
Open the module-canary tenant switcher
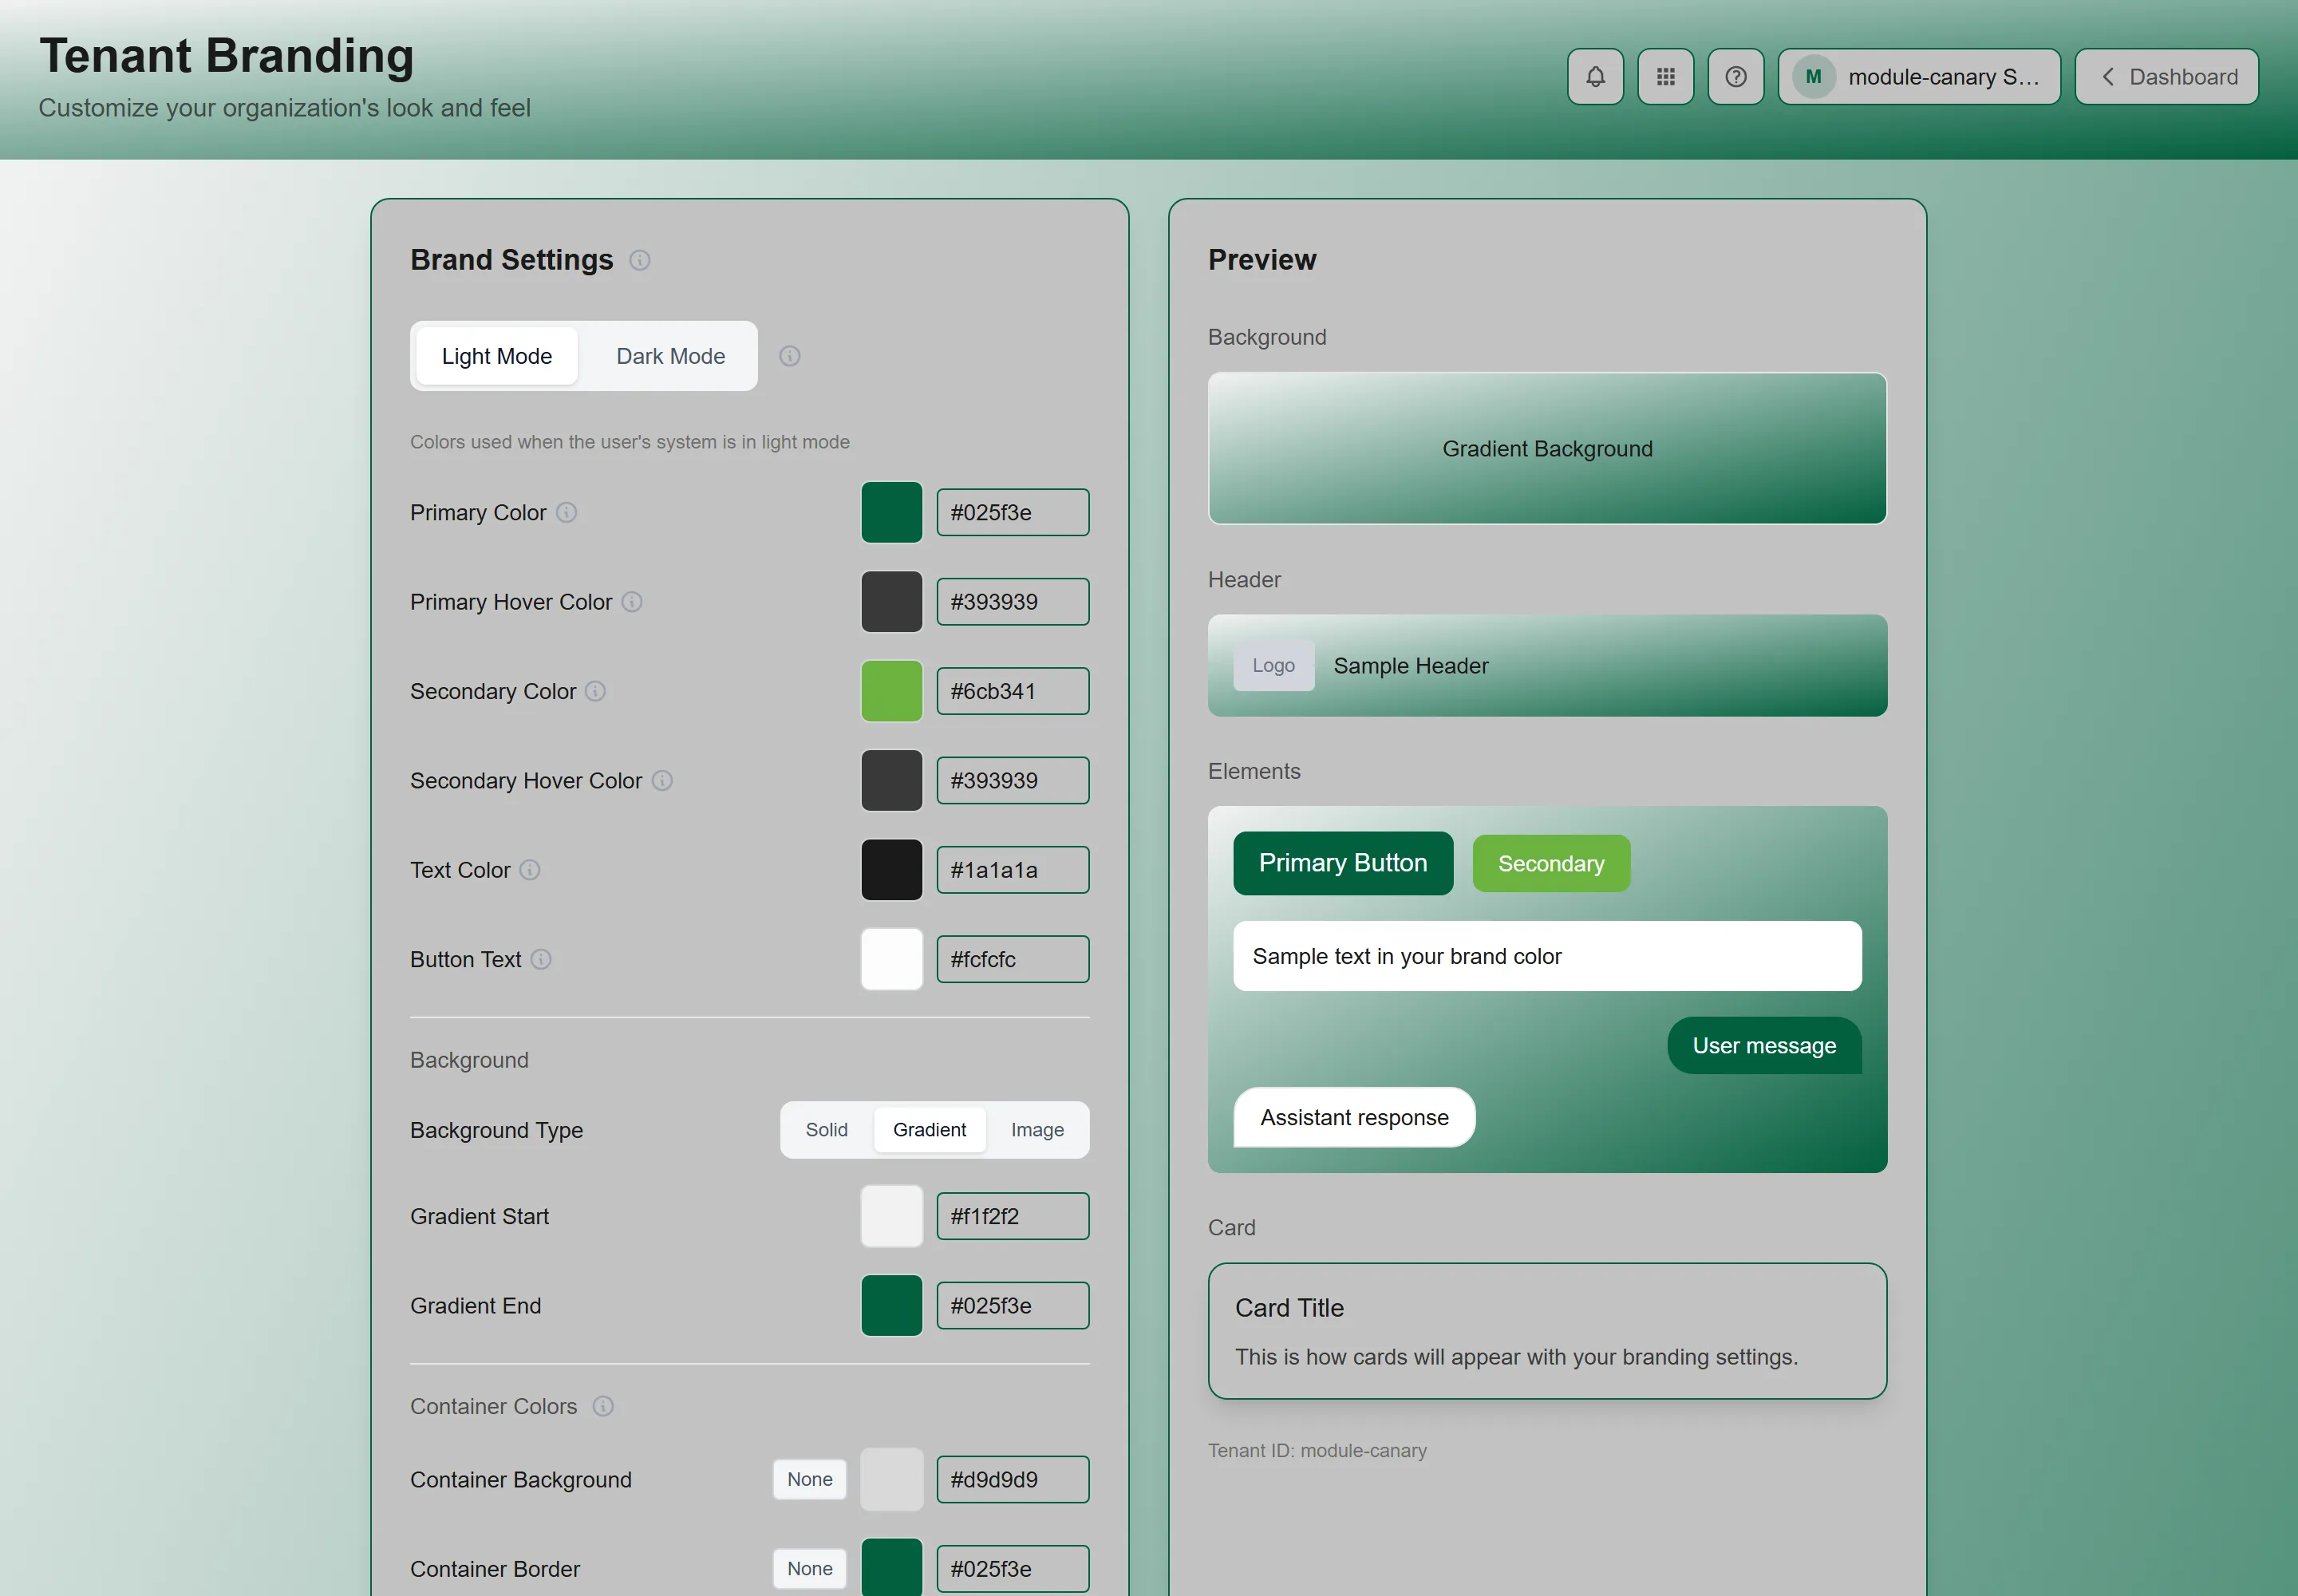click(1919, 77)
